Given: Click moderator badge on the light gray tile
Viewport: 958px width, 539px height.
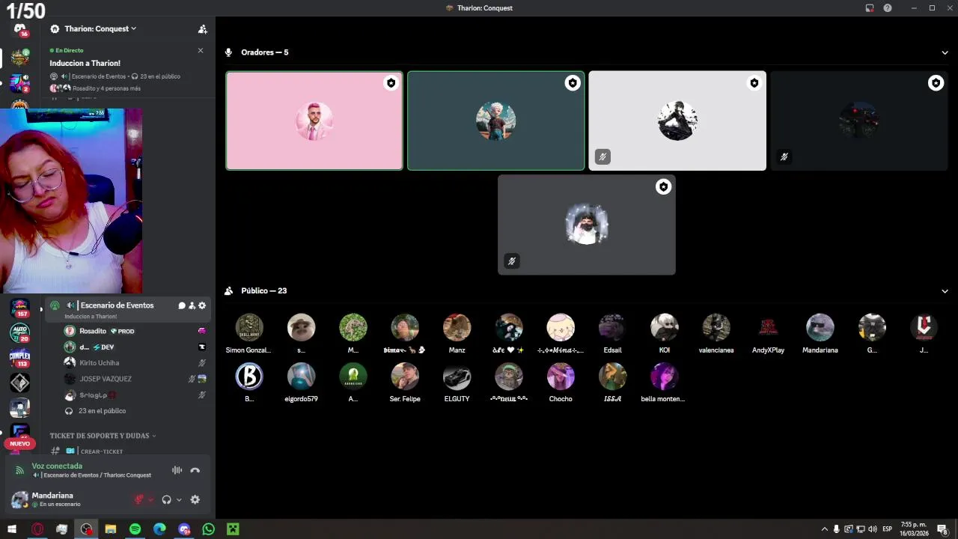Looking at the screenshot, I should pos(754,83).
